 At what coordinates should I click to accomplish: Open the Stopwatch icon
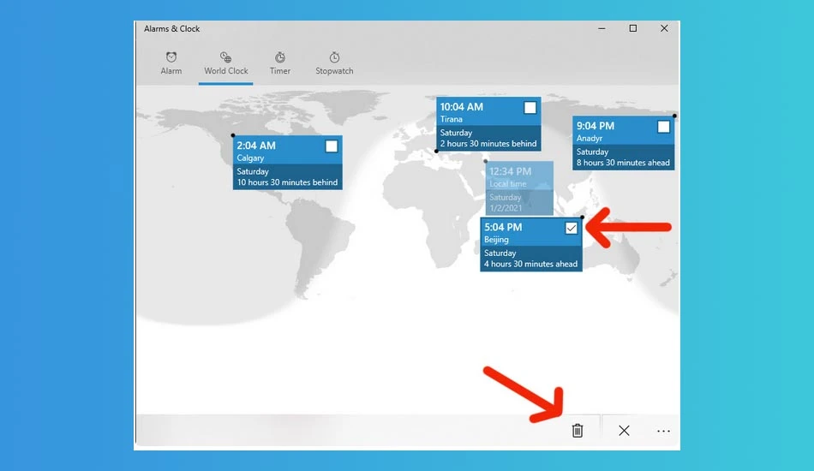(334, 57)
